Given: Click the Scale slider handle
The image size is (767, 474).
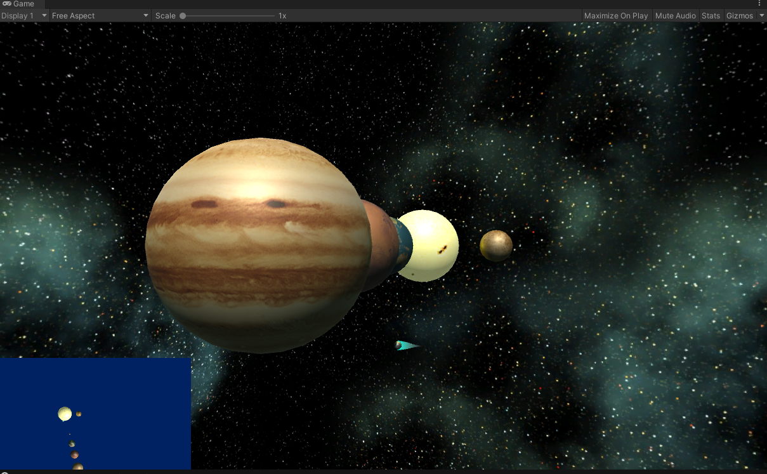Looking at the screenshot, I should [182, 15].
